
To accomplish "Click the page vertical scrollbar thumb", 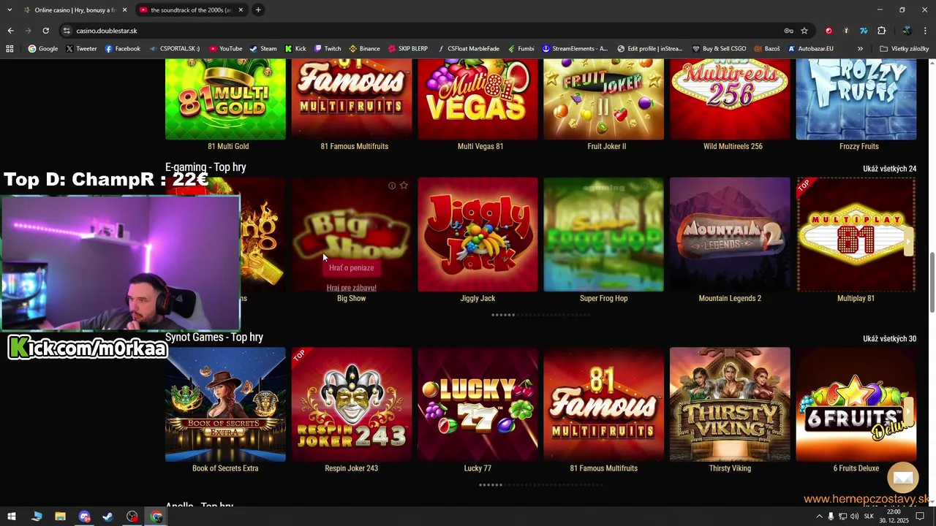I will point(932,283).
